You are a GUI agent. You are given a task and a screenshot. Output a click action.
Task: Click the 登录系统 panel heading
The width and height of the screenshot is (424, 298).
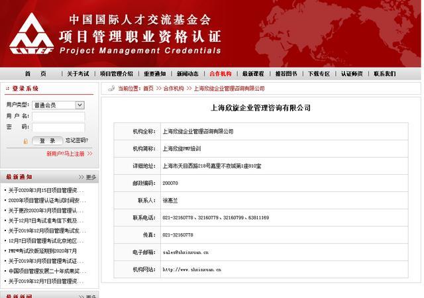tap(25, 89)
